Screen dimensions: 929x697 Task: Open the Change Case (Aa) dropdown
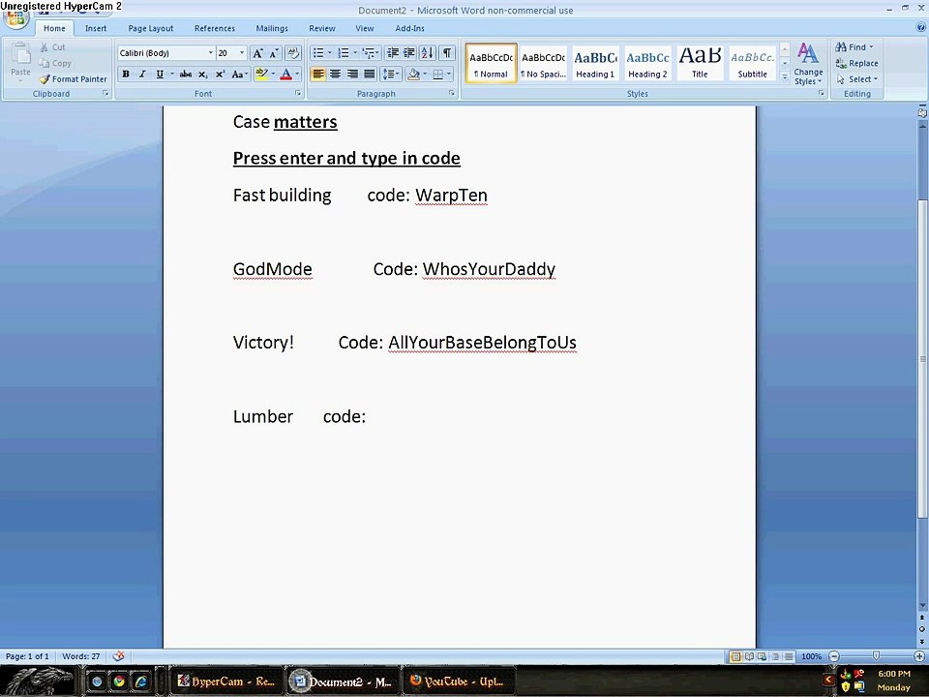coord(239,75)
